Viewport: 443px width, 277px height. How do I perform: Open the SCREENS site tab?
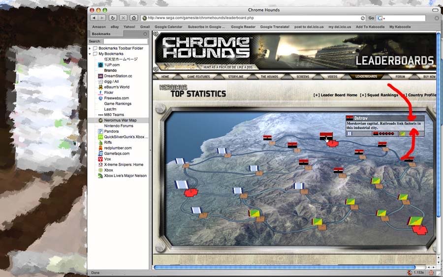303,77
